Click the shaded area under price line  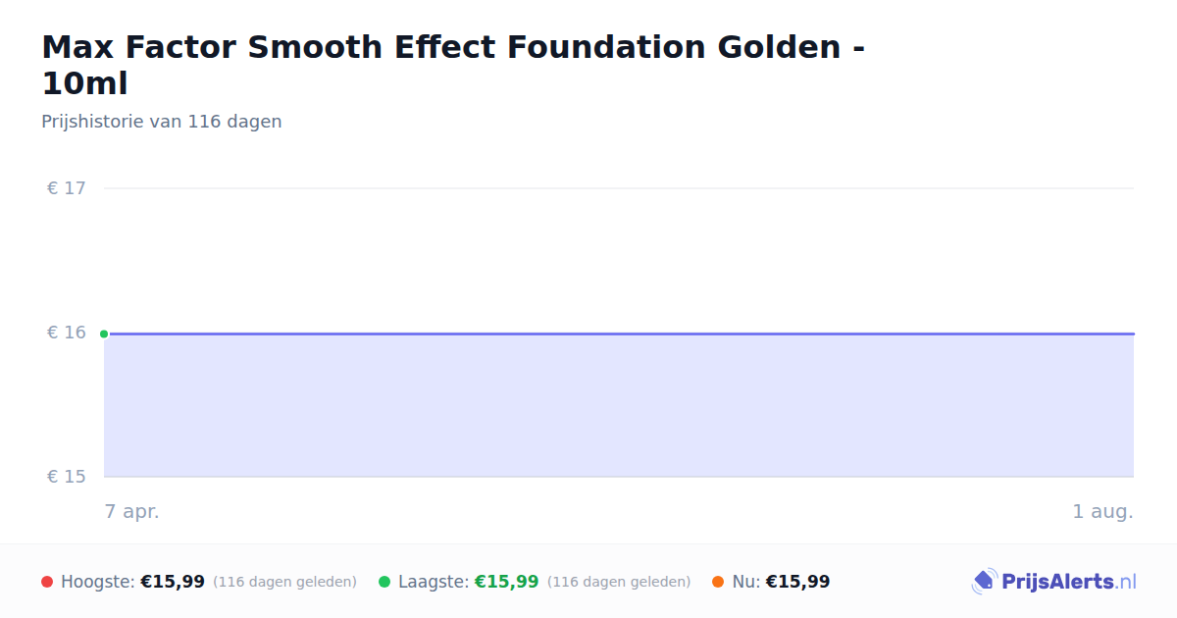click(619, 406)
